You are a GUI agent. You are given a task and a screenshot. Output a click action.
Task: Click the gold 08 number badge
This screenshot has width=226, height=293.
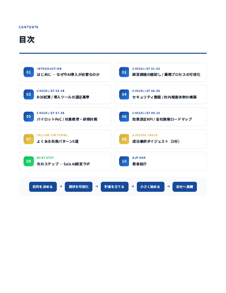(x=124, y=139)
